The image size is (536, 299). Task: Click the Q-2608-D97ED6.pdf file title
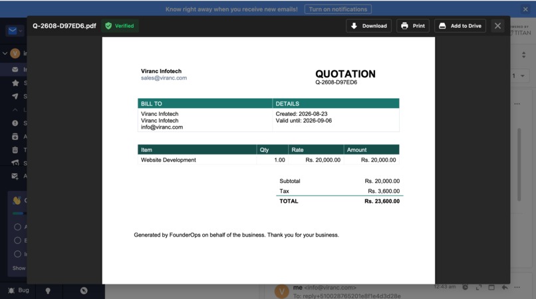[65, 26]
